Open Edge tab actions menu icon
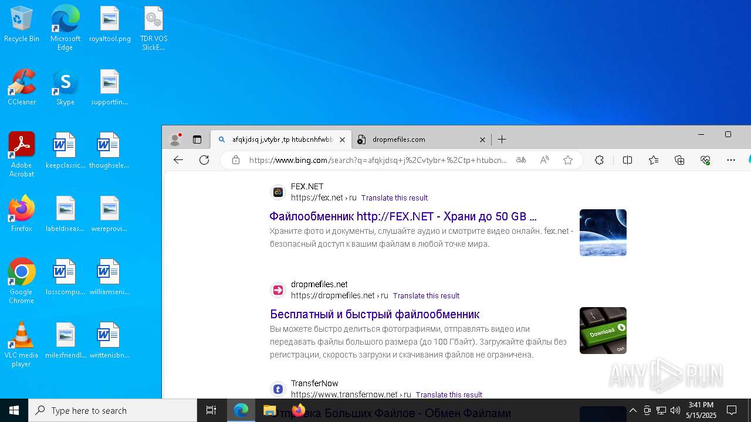 [x=197, y=139]
